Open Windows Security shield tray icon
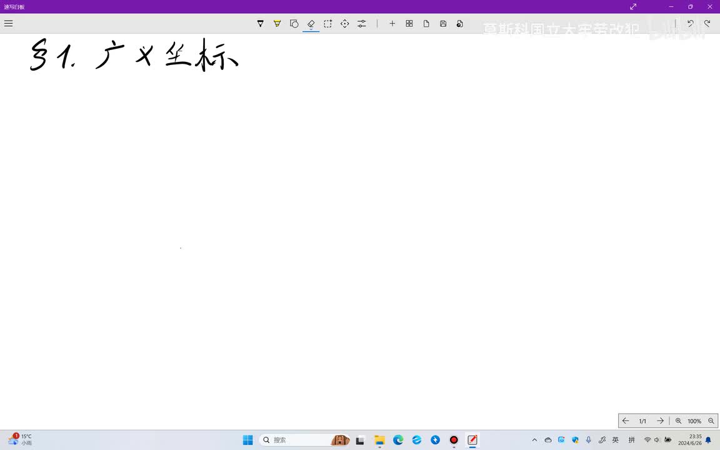This screenshot has width=720, height=450. point(576,440)
